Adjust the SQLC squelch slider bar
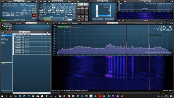This screenshot has height=98, width=174. click(54, 18)
